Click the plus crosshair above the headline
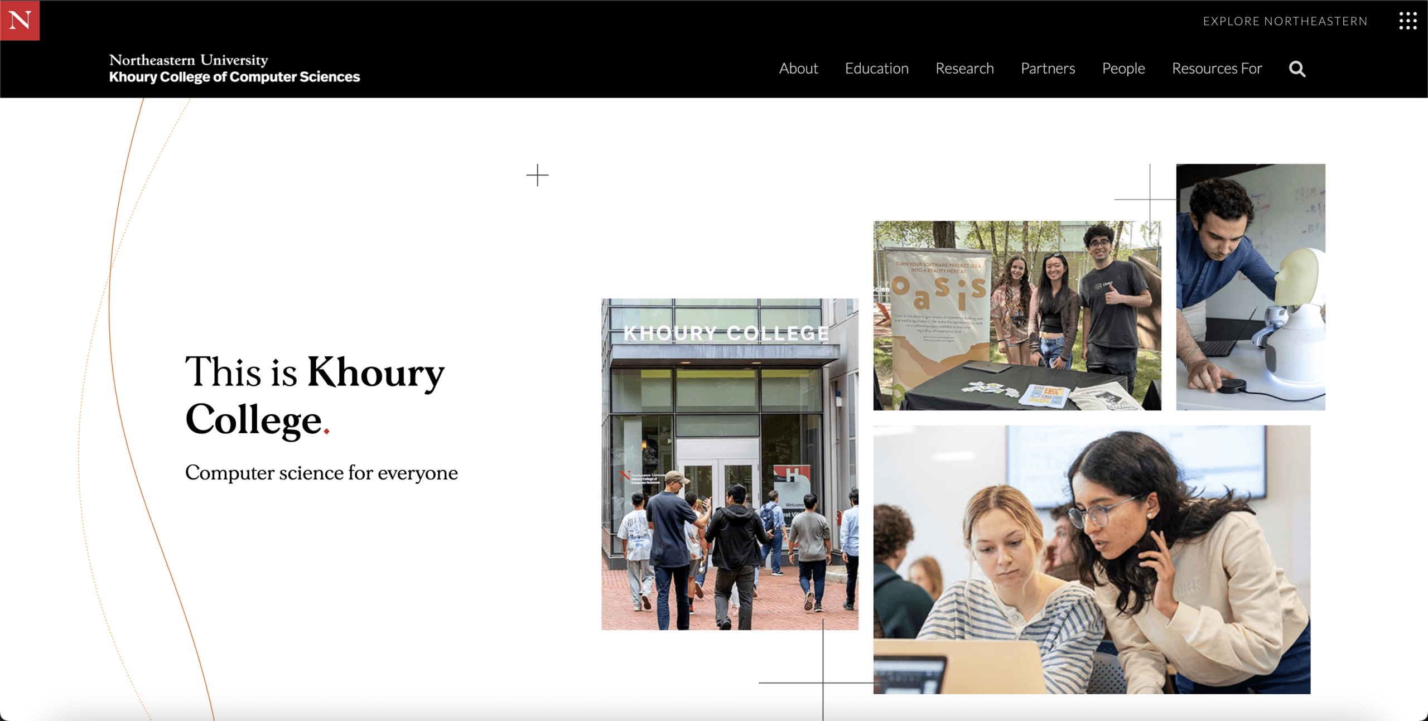Image resolution: width=1428 pixels, height=721 pixels. tap(537, 175)
